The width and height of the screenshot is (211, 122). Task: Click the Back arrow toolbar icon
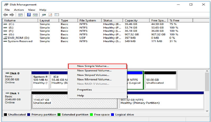click(5, 15)
